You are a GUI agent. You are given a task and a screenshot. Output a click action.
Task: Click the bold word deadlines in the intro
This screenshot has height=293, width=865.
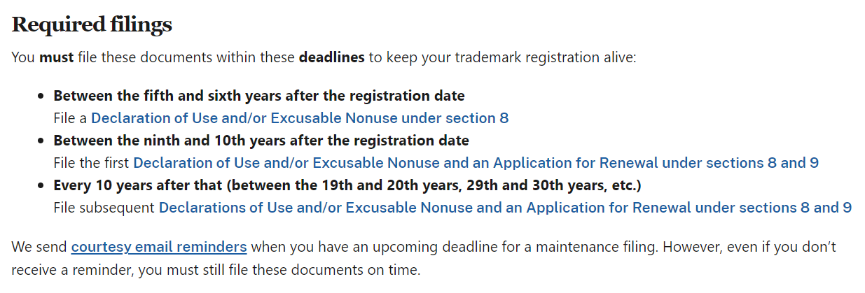point(332,57)
